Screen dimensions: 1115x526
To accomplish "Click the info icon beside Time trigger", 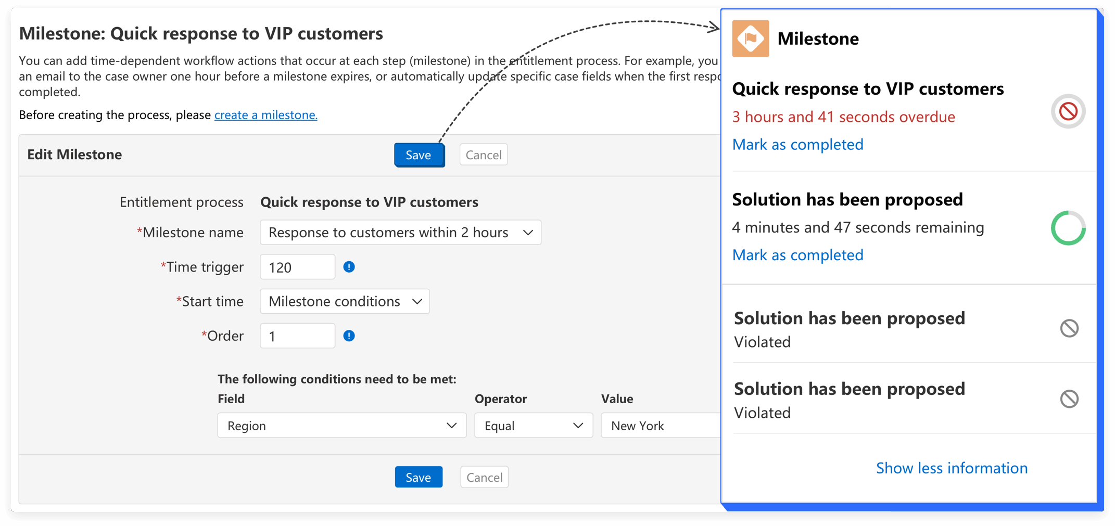I will coord(349,267).
